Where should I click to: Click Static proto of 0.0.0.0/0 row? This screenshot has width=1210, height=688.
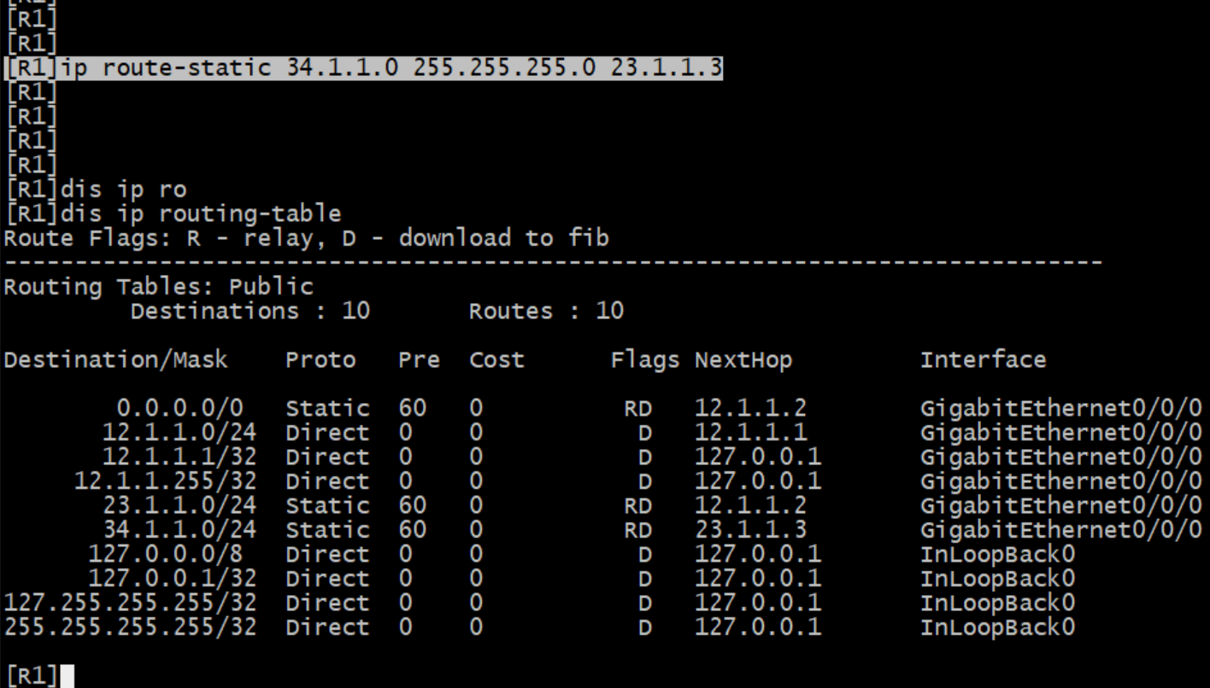(x=327, y=409)
